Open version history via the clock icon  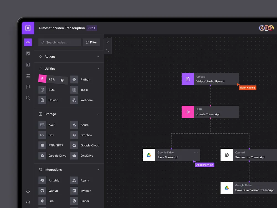tap(28, 202)
